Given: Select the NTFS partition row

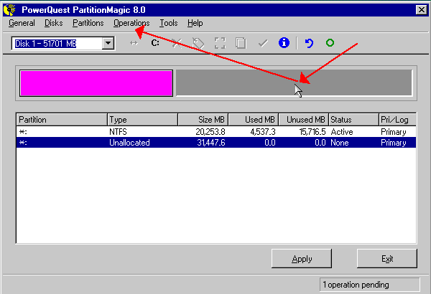Looking at the screenshot, I should coord(216,132).
